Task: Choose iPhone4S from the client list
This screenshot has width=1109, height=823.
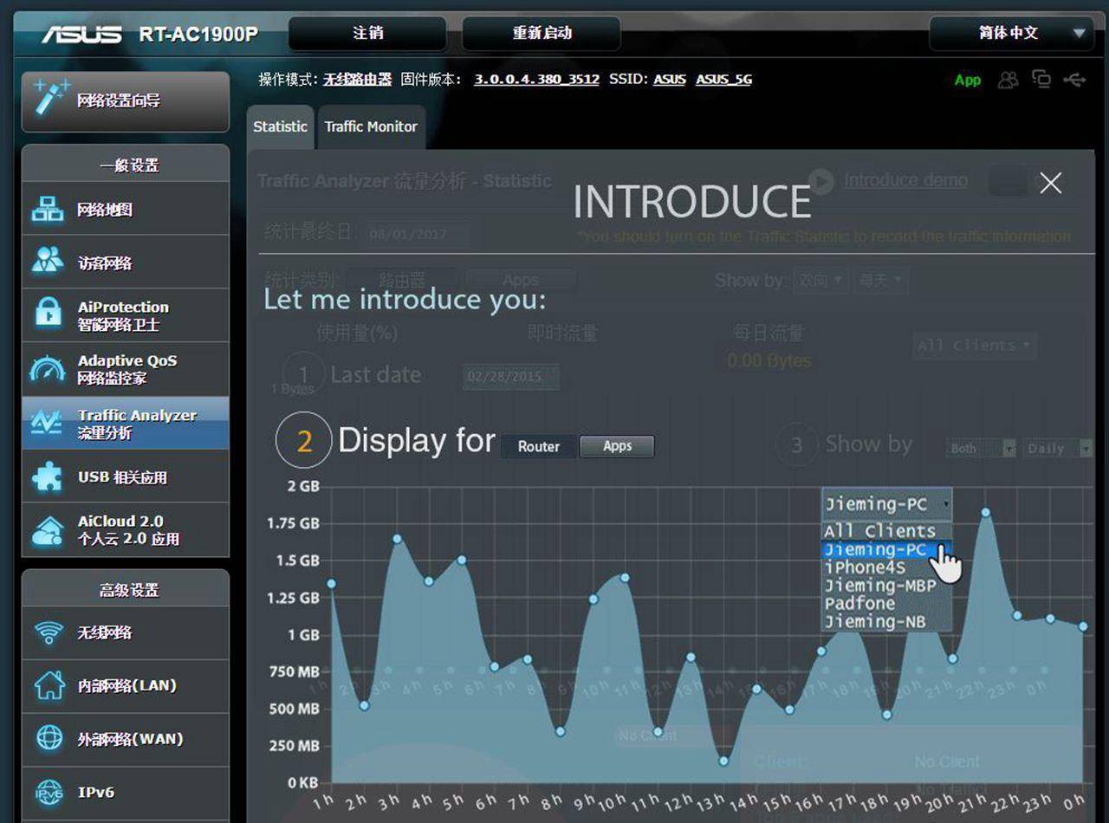Action: pos(886,567)
